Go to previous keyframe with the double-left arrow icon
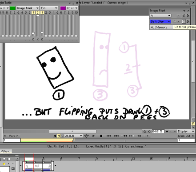 tap(124, 136)
